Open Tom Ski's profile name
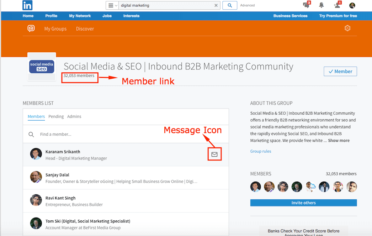Image resolution: width=372 pixels, height=236 pixels. point(88,221)
